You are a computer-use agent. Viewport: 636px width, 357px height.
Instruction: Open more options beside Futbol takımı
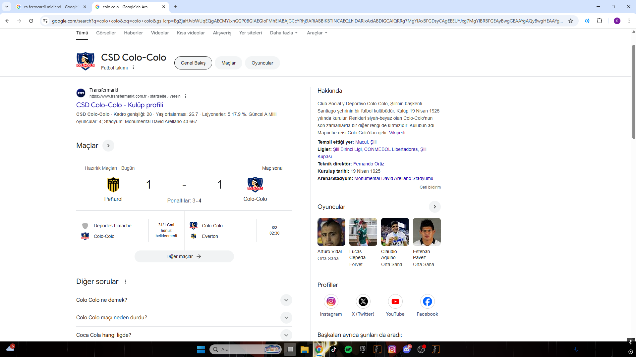point(133,67)
